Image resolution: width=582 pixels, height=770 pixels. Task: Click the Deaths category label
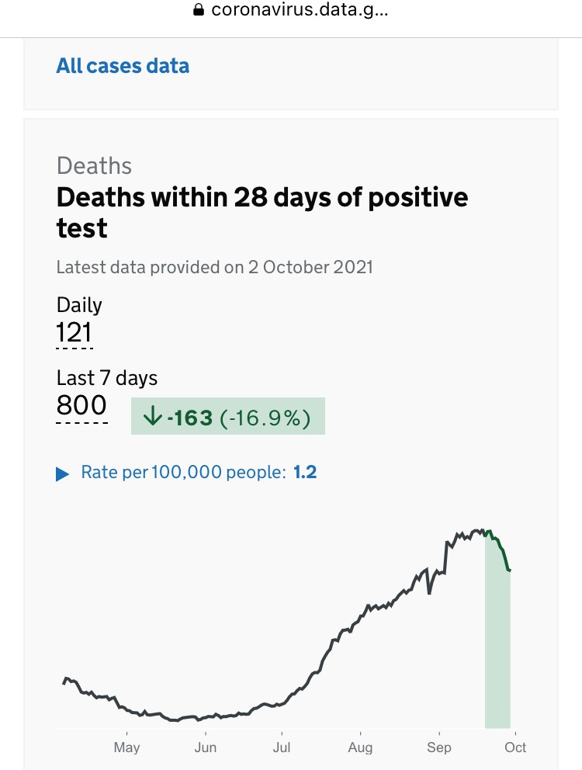[95, 165]
